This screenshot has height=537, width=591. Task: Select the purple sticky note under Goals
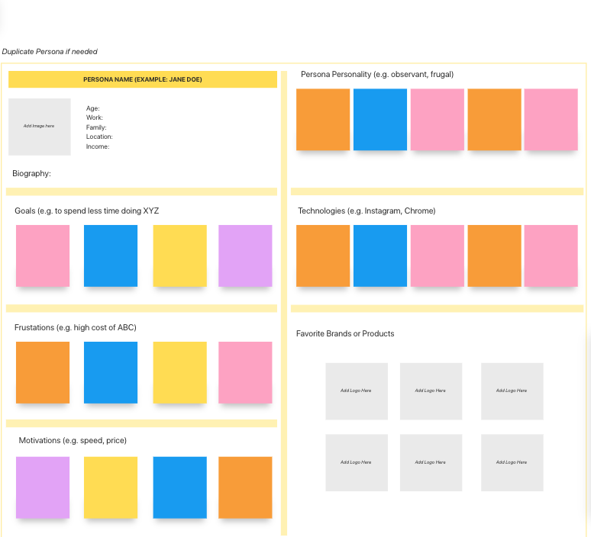click(x=245, y=256)
